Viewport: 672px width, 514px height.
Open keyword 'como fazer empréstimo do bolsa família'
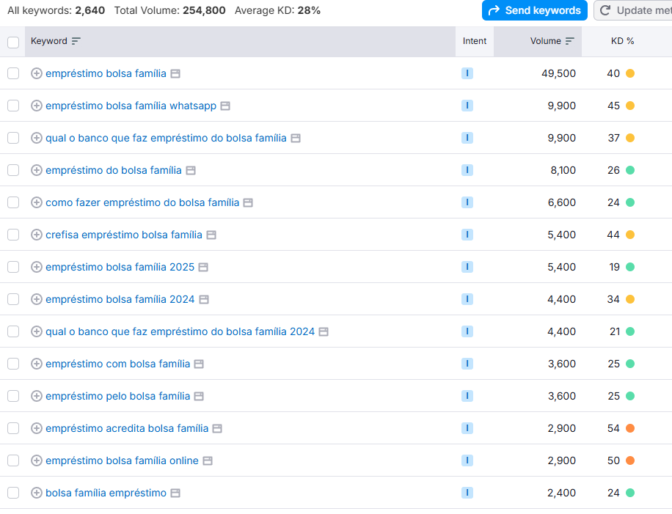click(142, 202)
